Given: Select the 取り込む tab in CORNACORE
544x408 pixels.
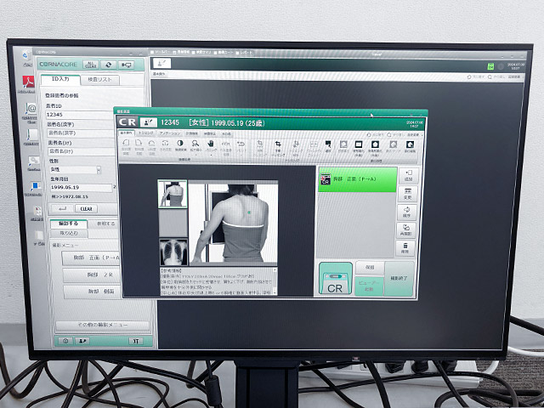Looking at the screenshot, I should pos(69,233).
